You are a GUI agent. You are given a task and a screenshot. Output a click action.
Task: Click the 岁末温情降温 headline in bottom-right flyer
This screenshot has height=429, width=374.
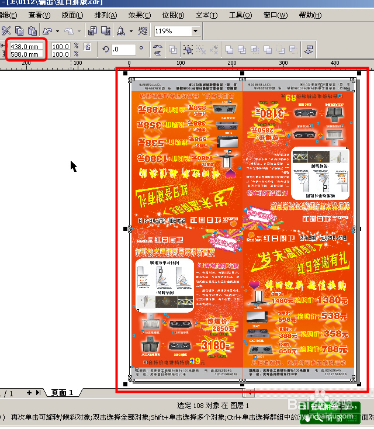(288, 257)
